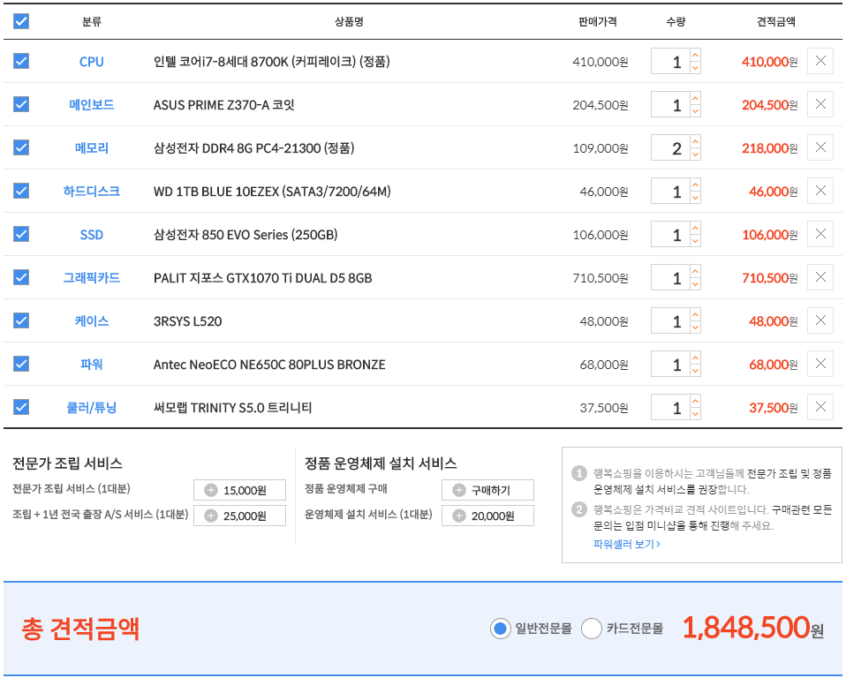This screenshot has height=678, width=846.
Task: Click product name 써모랩 TRINITY S5.0 트리니티
Action: coord(232,408)
